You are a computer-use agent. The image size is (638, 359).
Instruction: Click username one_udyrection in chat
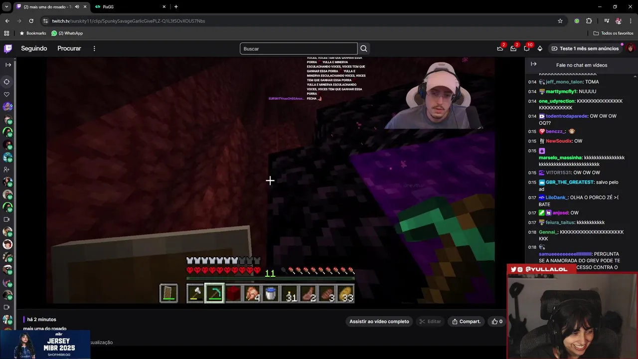(x=557, y=101)
